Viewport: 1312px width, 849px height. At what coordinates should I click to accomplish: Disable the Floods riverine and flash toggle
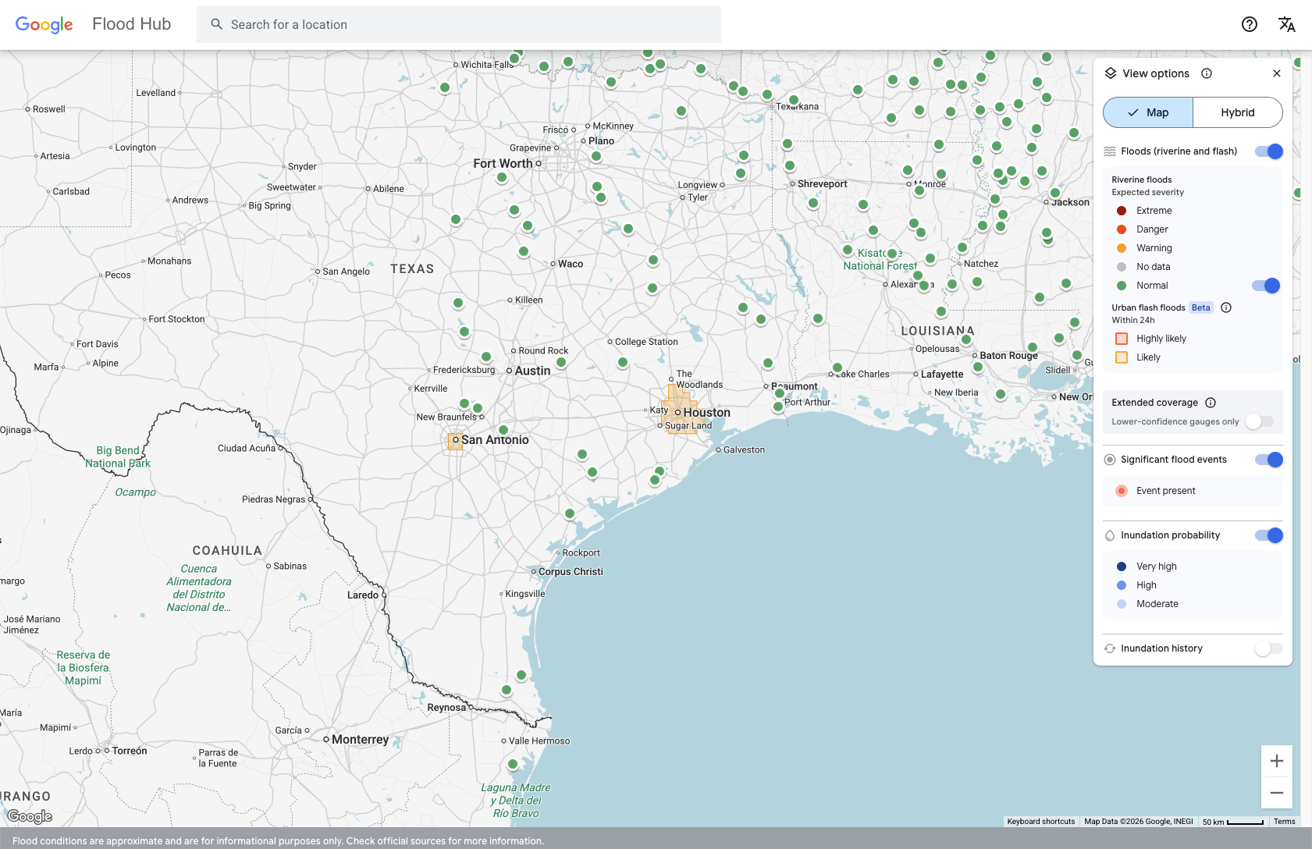coord(1268,151)
